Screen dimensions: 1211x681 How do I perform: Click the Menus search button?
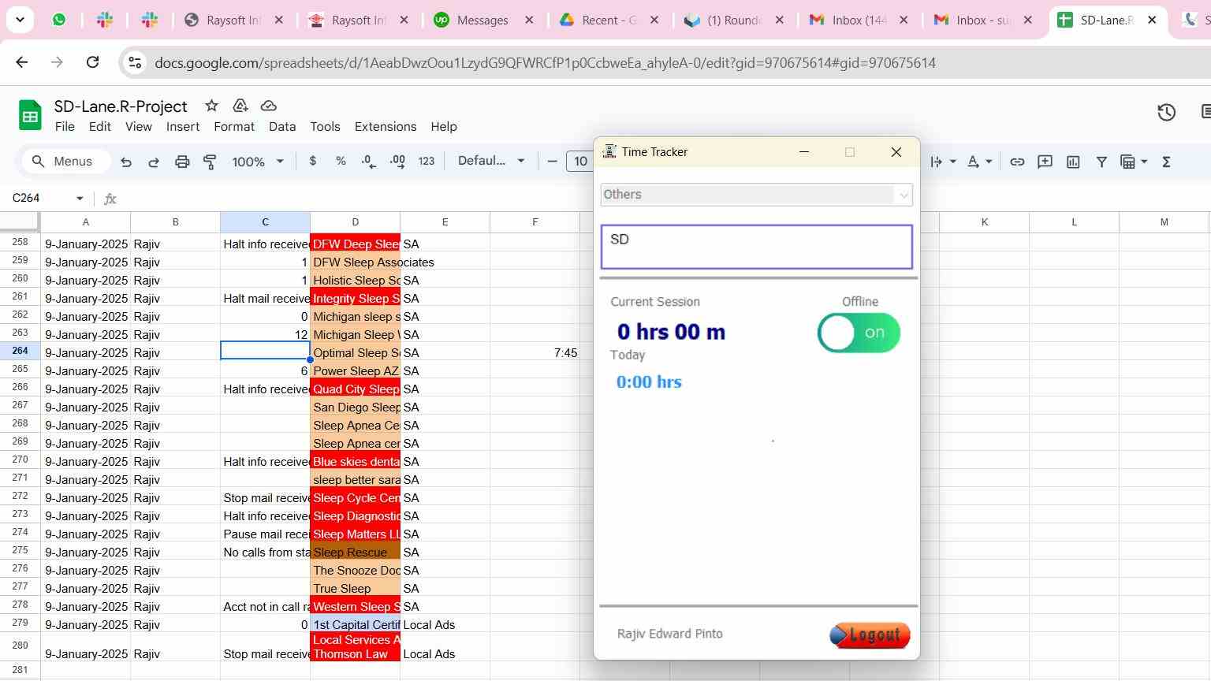(x=65, y=162)
